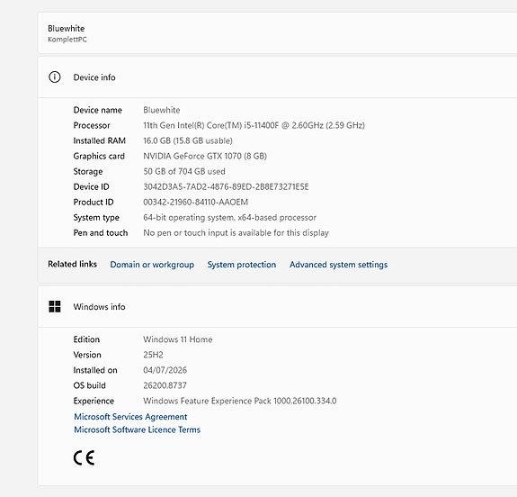Click the Processor specification value

254,125
